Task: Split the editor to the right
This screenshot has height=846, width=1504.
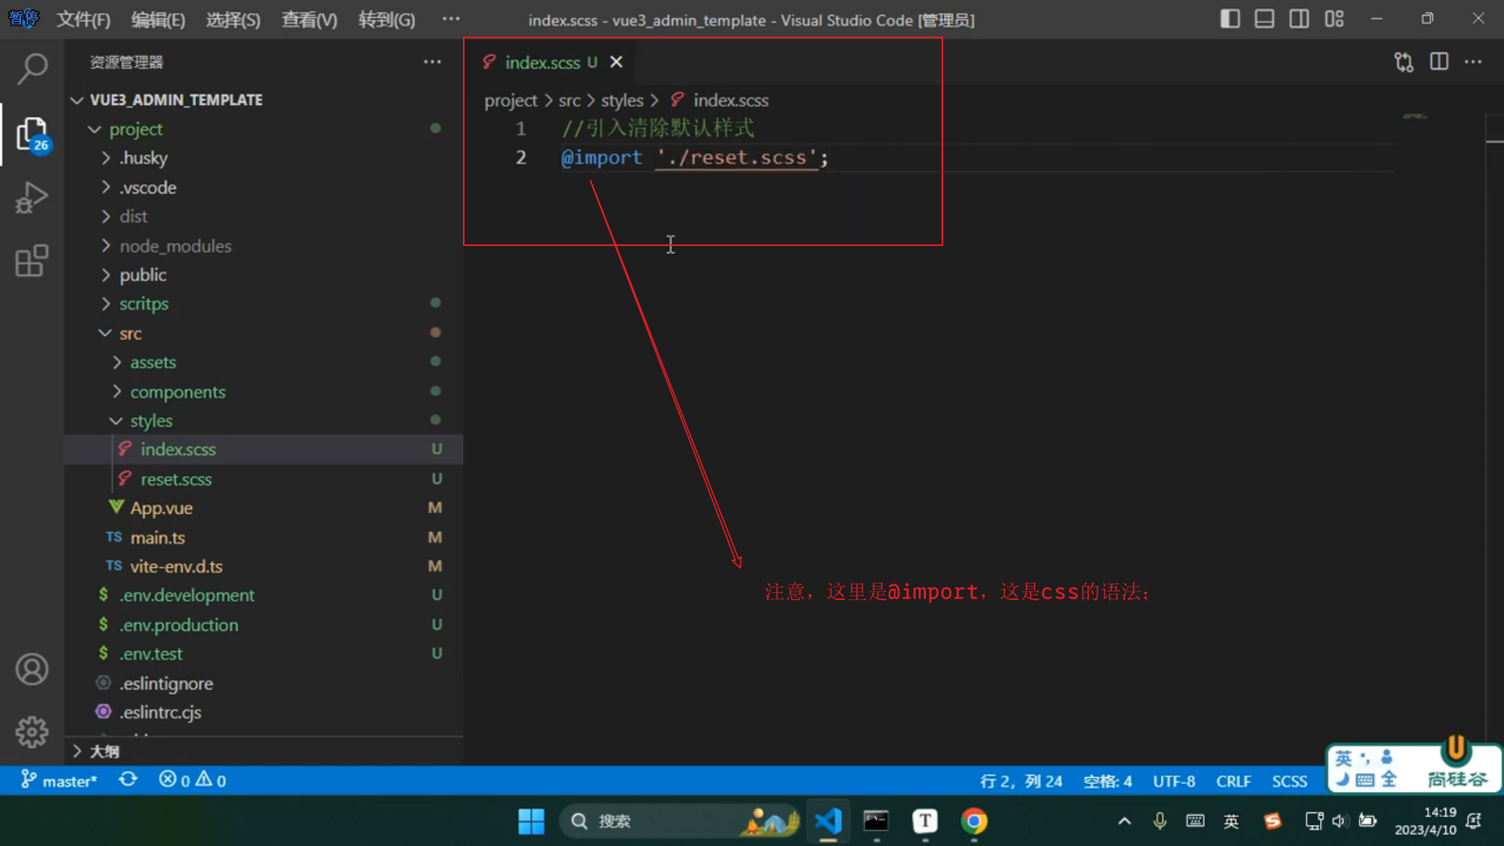Action: [1439, 62]
